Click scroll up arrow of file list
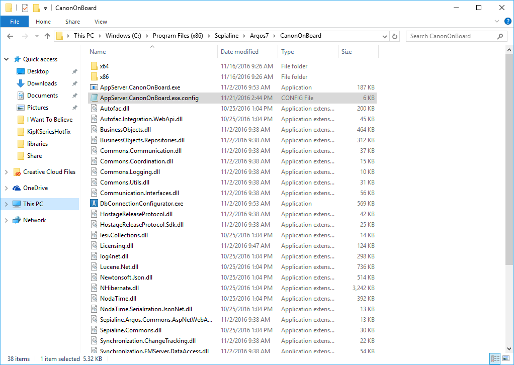 509,50
